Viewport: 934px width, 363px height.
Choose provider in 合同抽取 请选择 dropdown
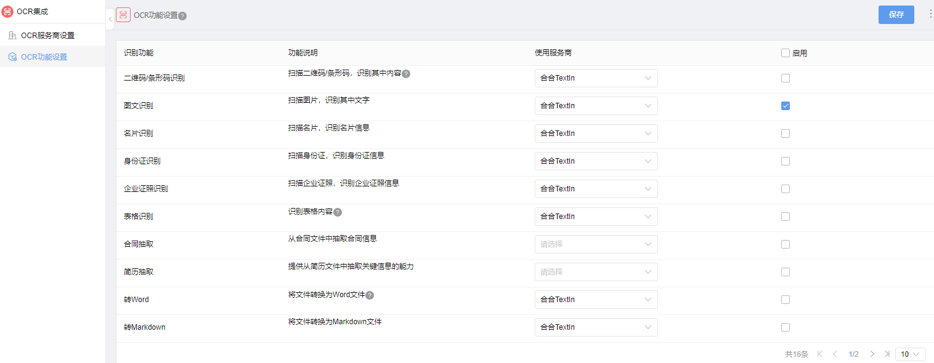596,244
